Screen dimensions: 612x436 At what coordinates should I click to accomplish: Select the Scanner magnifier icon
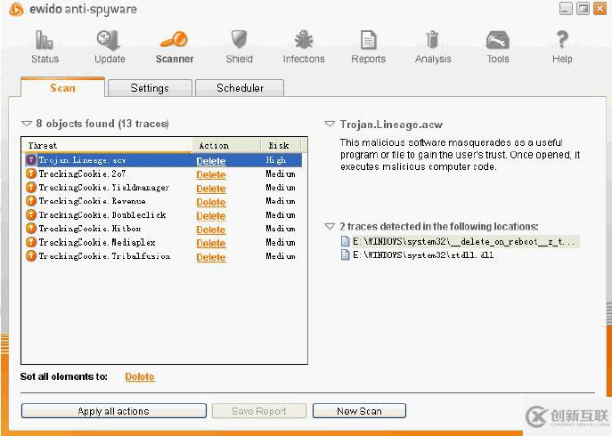pyautogui.click(x=174, y=39)
